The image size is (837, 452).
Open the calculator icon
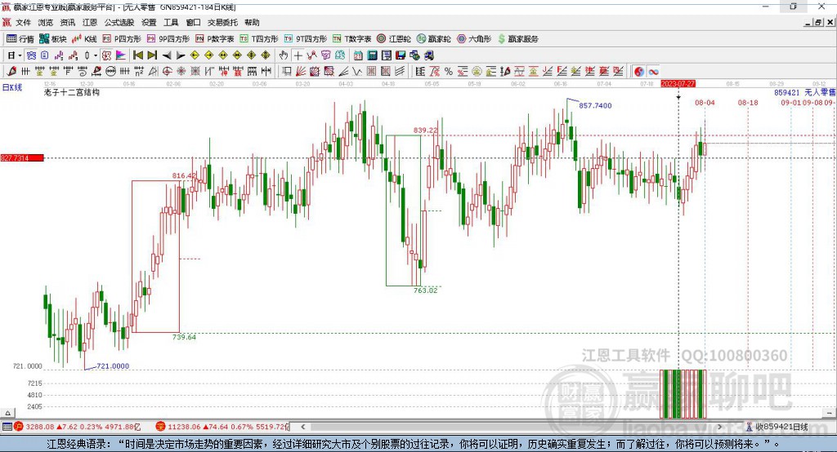[372, 55]
